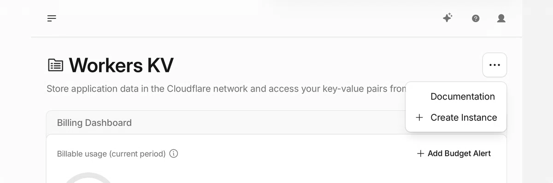Click the info icon beside Billable usage

coord(174,153)
